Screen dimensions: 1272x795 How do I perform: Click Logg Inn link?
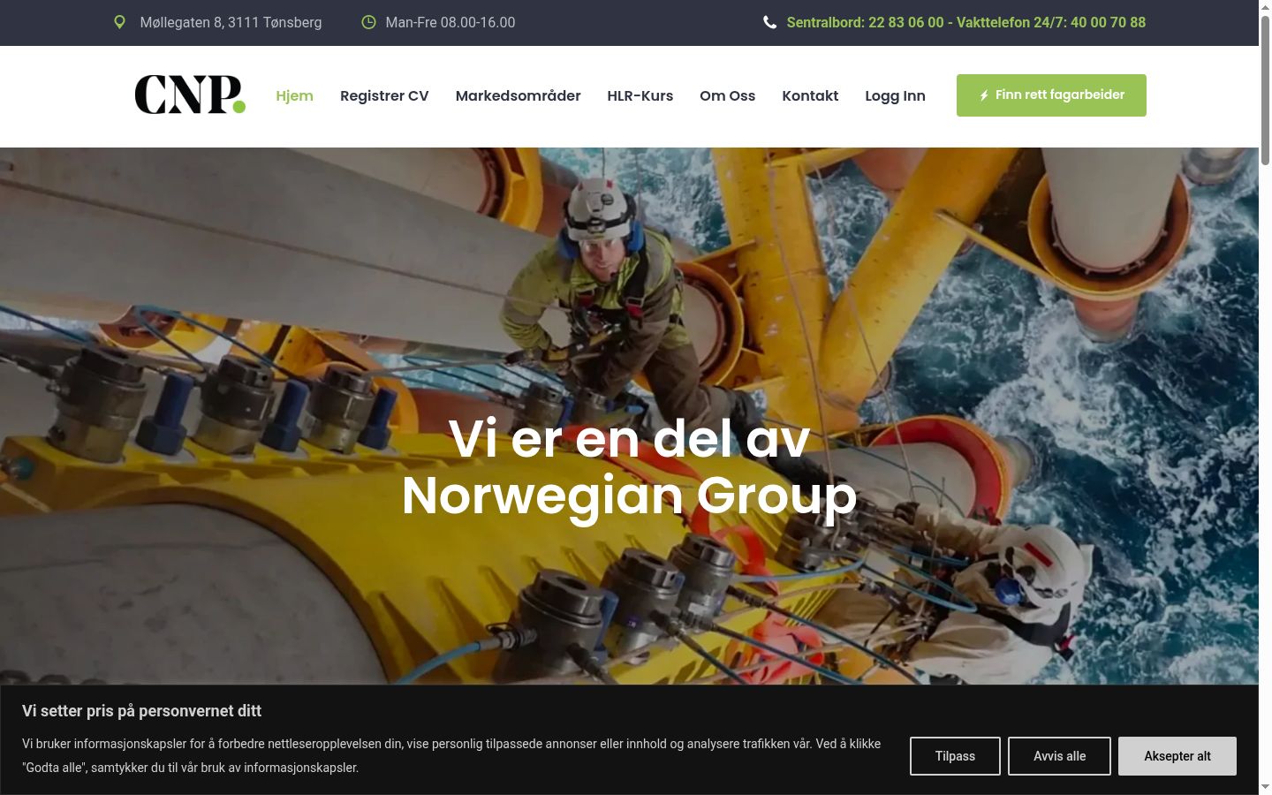pos(895,95)
